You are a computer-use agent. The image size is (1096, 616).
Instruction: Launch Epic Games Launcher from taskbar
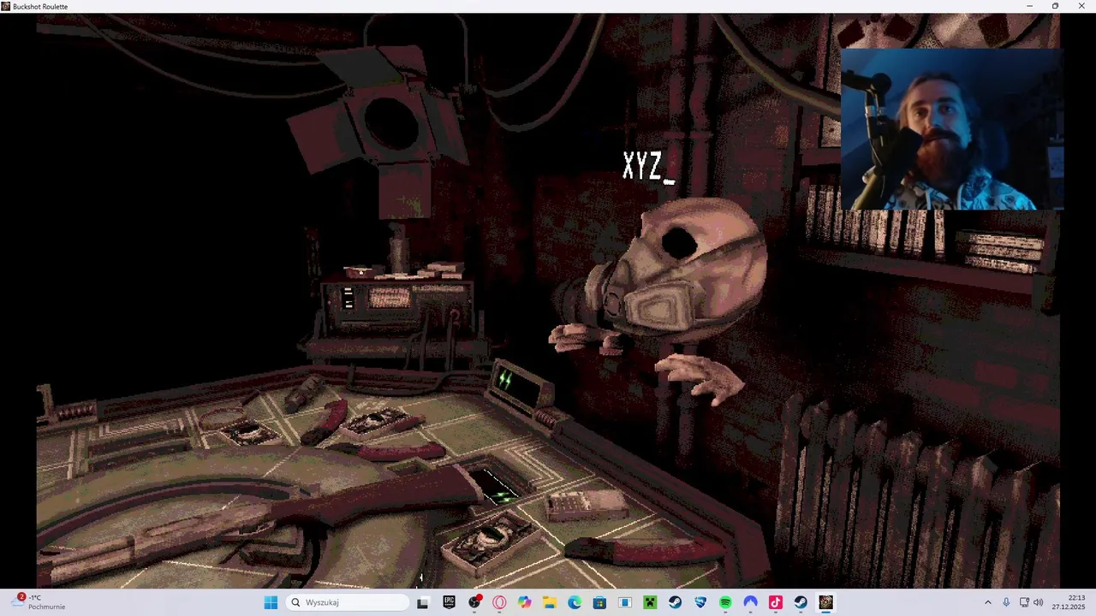tap(449, 602)
